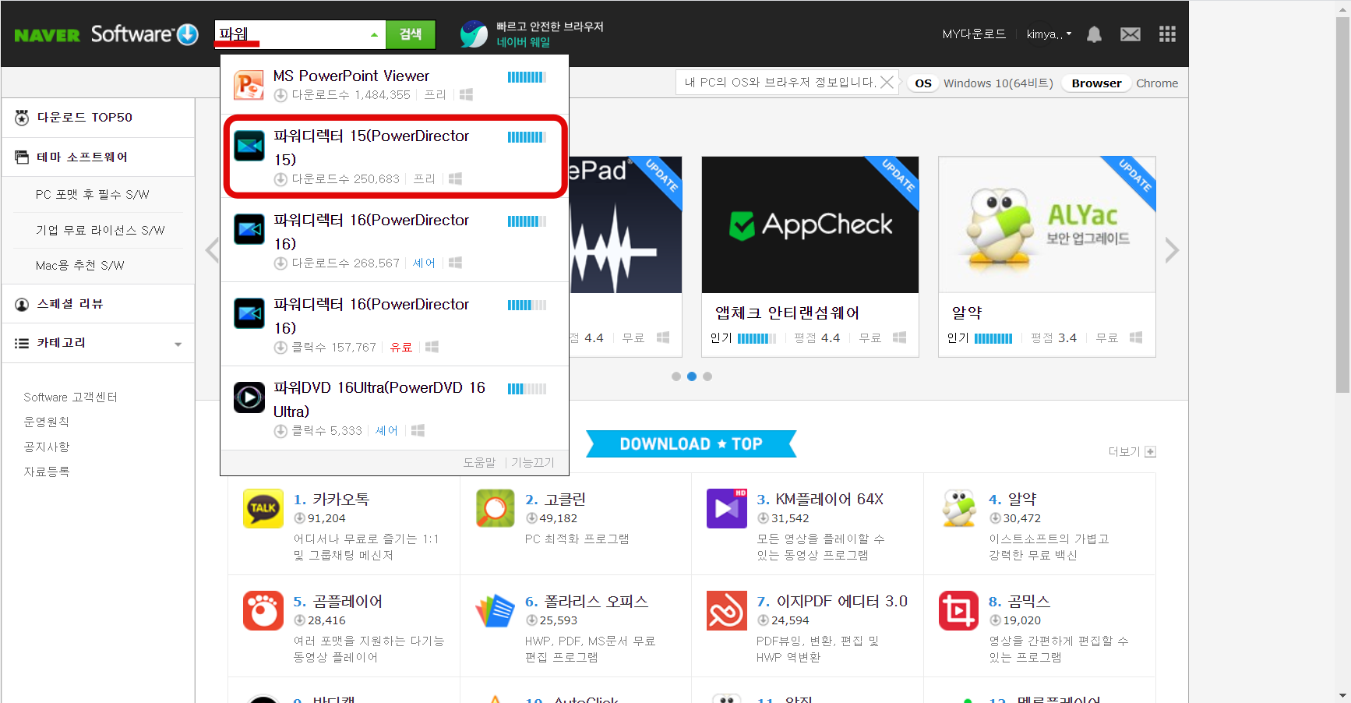Select 파워DVD 16Ultra suggestion
The height and width of the screenshot is (703, 1351).
pos(394,408)
